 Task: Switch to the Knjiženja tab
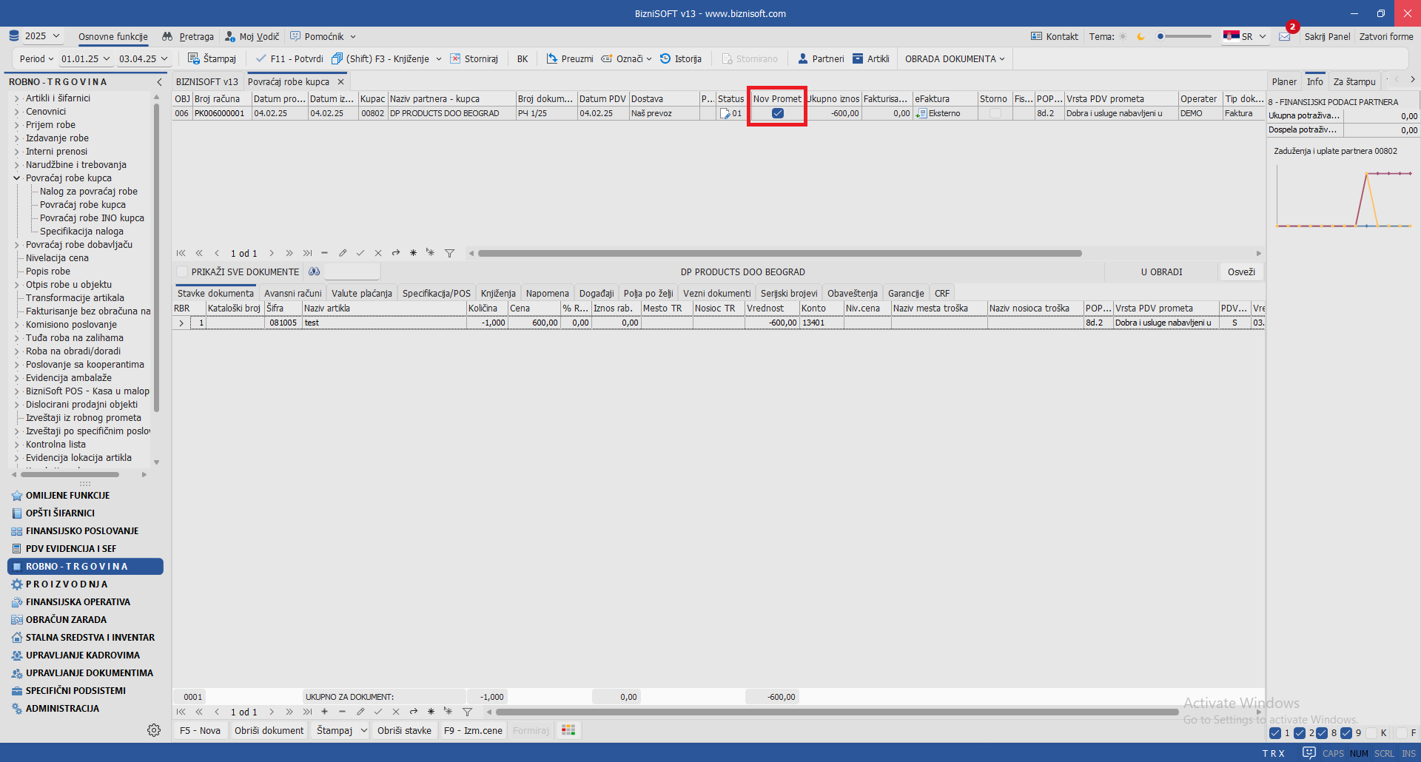click(x=497, y=293)
